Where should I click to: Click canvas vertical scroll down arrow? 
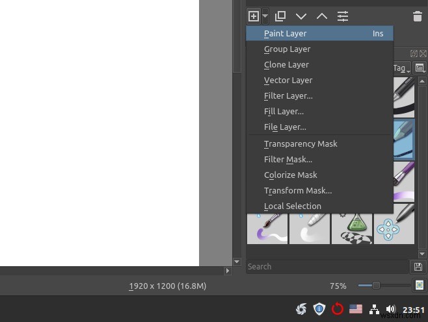coord(237,262)
